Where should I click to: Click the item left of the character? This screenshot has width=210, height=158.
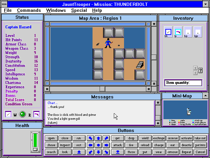(x=98, y=44)
